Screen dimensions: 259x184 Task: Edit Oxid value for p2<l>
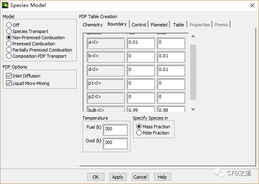171,98
